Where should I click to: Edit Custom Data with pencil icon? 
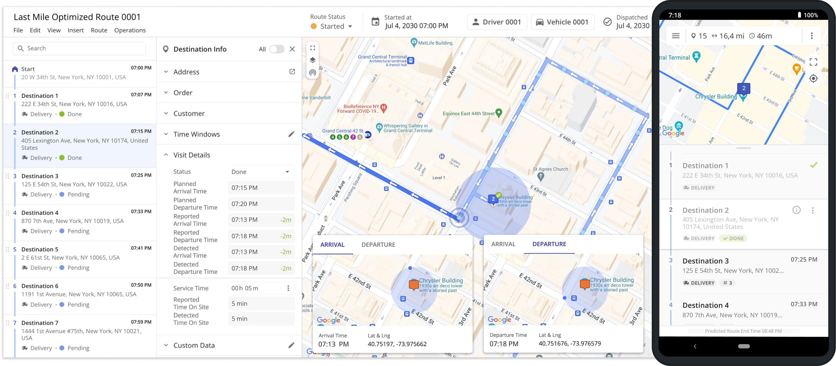[291, 345]
